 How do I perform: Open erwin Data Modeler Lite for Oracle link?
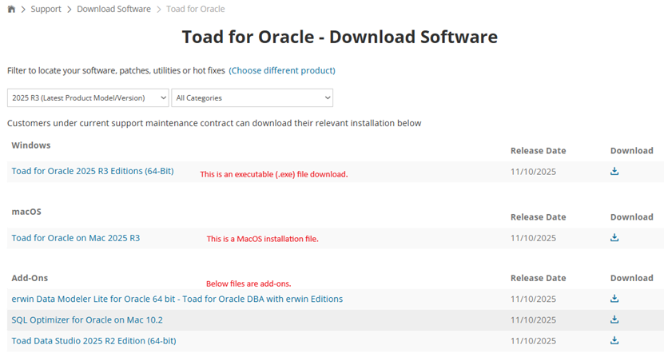pyautogui.click(x=177, y=299)
